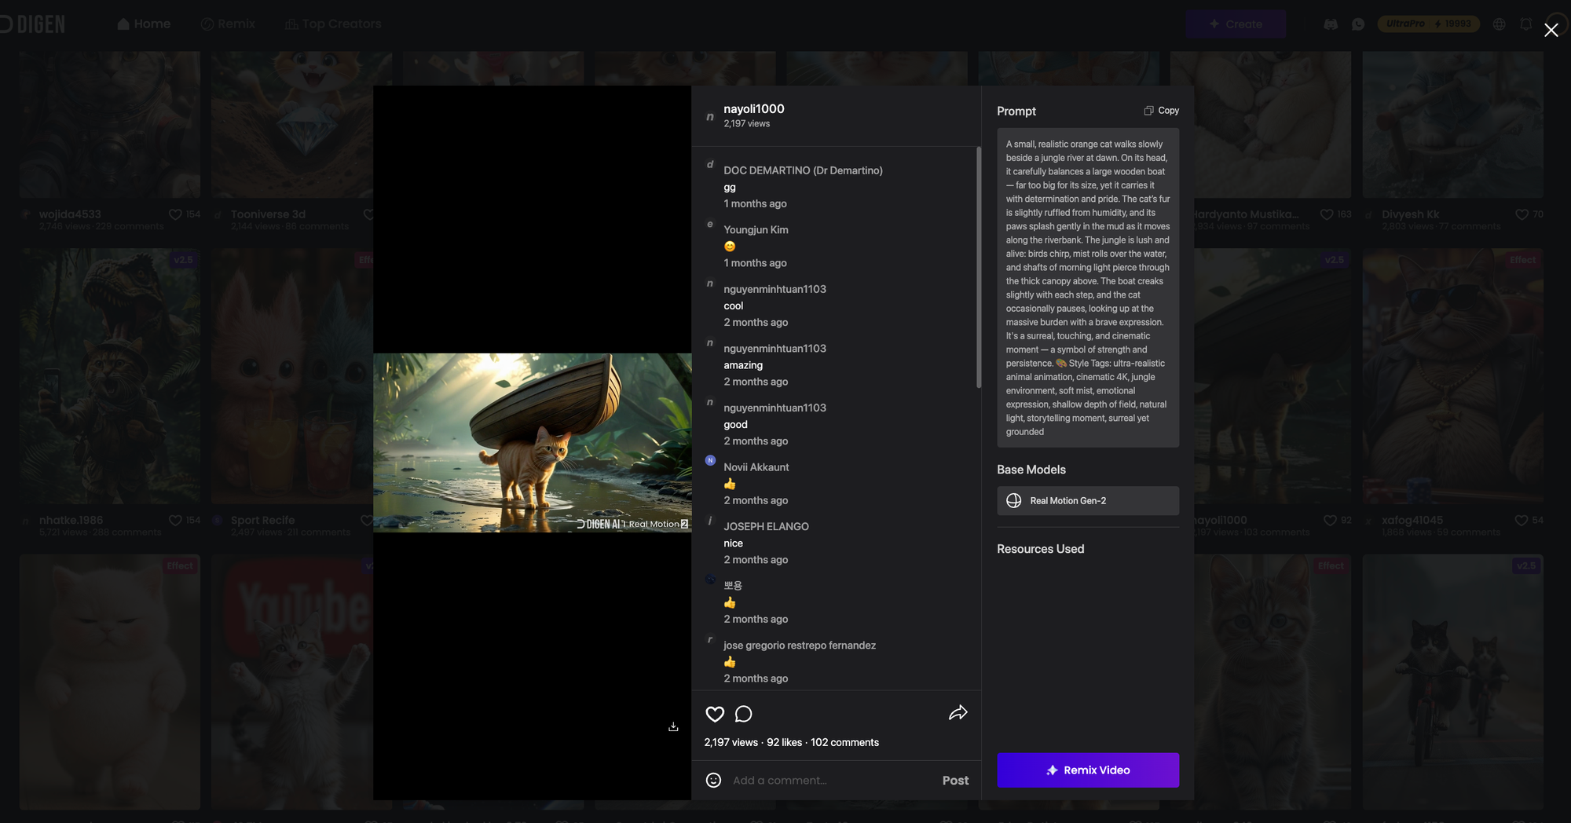
Task: Click '2,197 views · 92 likes' stats text
Action: [x=753, y=743]
